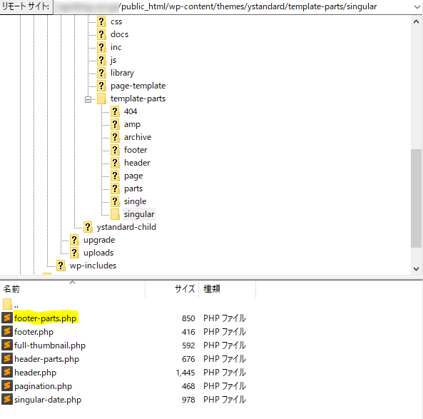The height and width of the screenshot is (419, 423).
Task: Collapse the template-parts tree node
Action: coord(88,99)
